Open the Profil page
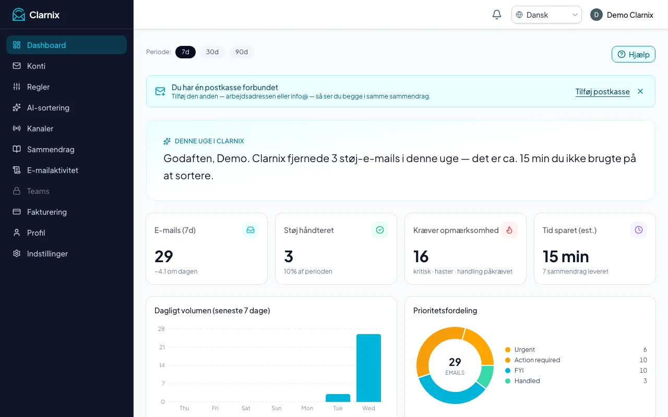668x417 pixels. 66,232
